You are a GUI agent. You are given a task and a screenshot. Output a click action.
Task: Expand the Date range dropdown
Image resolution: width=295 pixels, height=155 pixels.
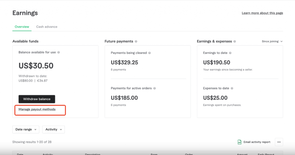click(x=26, y=130)
